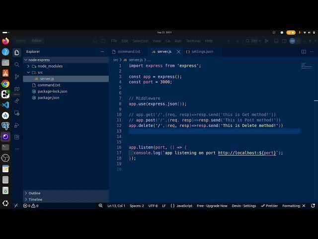Open the Help menu

[209, 41]
